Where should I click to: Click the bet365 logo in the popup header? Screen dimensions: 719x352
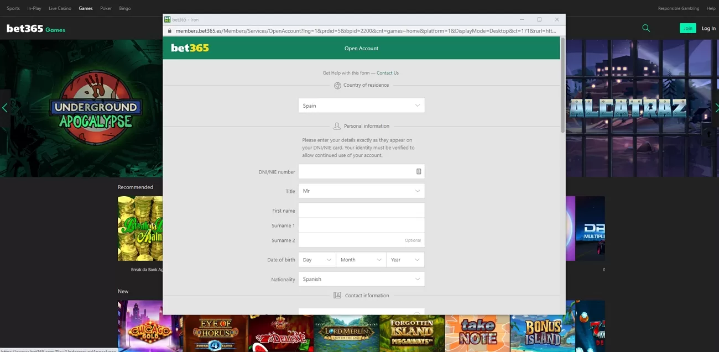[190, 48]
